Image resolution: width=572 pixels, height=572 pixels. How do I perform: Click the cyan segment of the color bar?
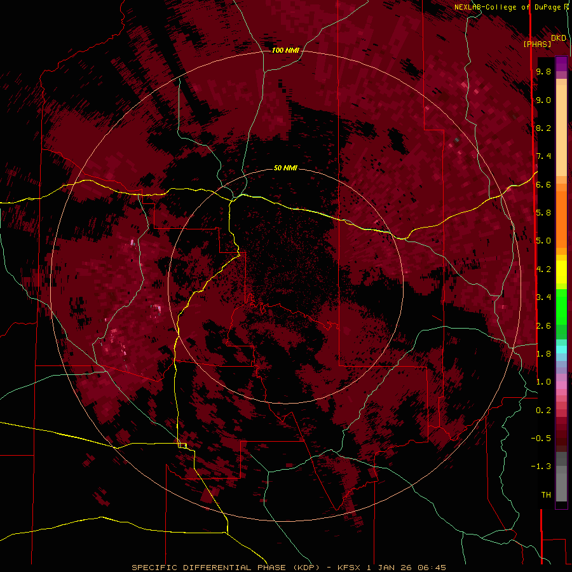pyautogui.click(x=561, y=349)
